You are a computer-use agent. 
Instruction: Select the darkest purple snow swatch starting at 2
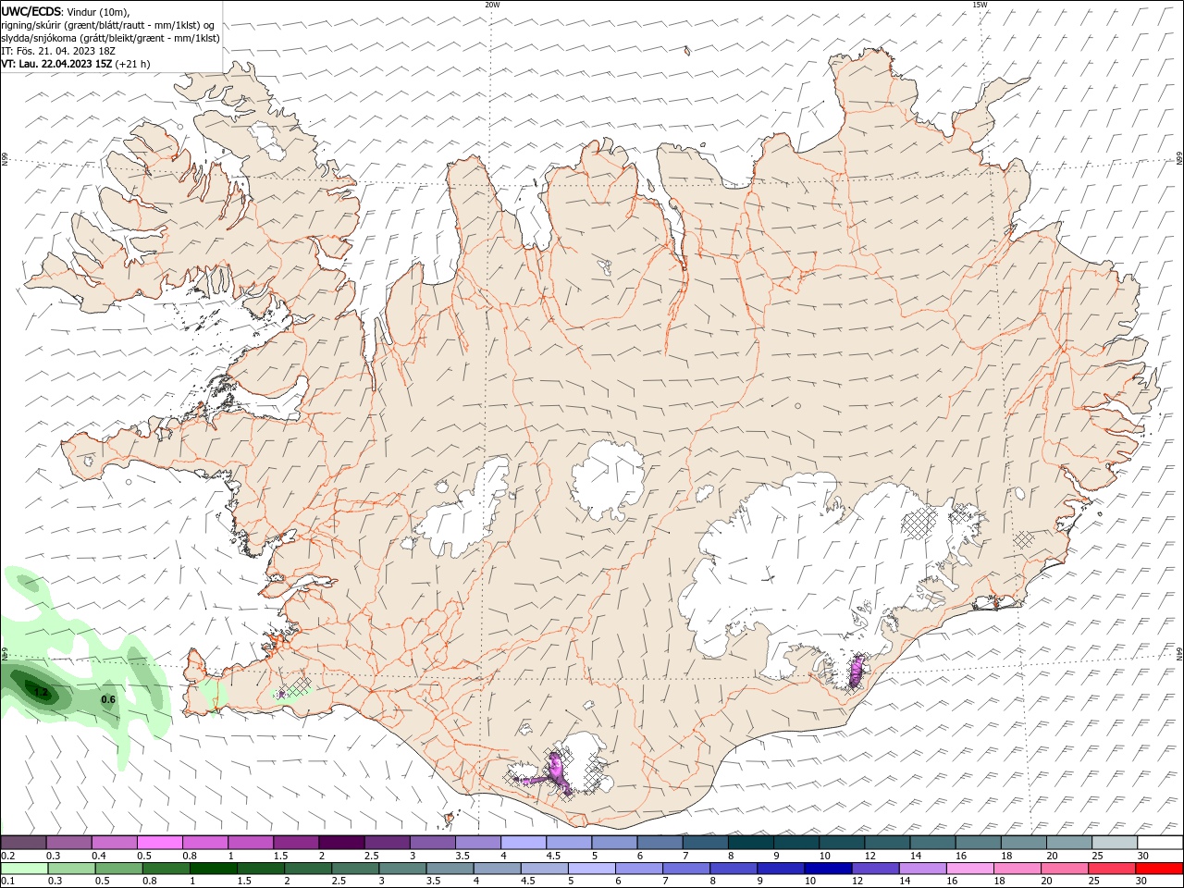click(341, 843)
